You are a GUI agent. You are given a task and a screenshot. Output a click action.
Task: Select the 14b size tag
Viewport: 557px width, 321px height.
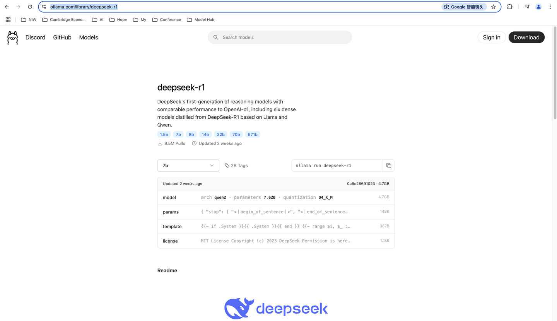tap(205, 135)
